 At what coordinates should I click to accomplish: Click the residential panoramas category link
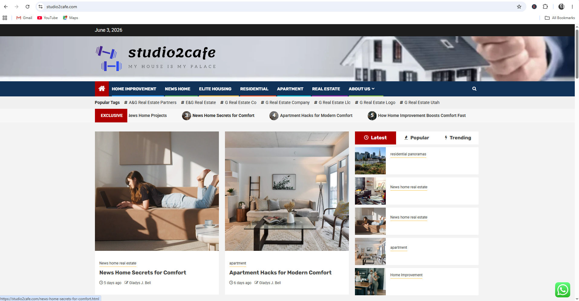click(x=408, y=154)
